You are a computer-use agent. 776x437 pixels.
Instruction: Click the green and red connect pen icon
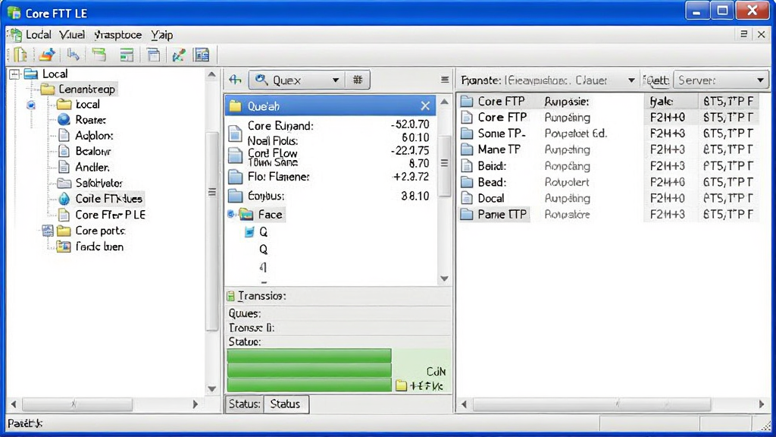[179, 55]
